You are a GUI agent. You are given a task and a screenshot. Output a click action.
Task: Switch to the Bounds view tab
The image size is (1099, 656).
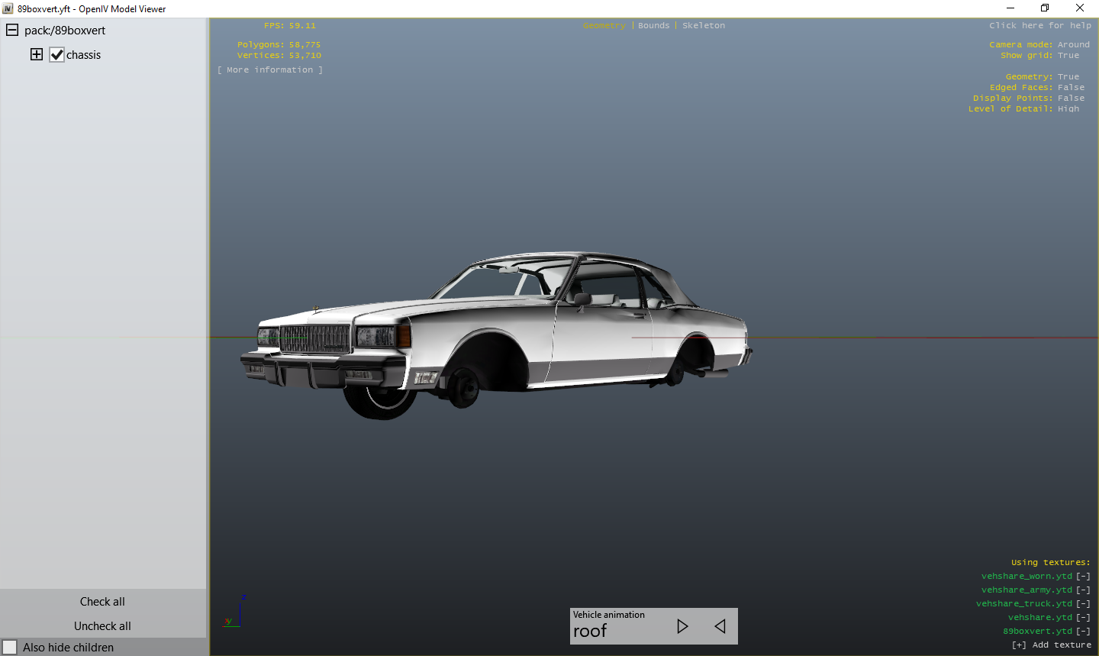click(653, 26)
